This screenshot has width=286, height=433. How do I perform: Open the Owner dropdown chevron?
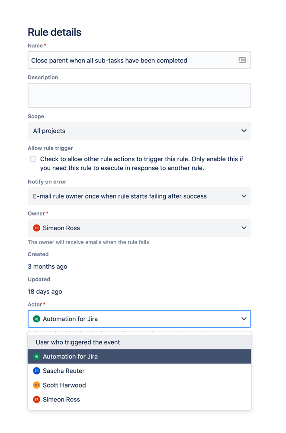pyautogui.click(x=244, y=228)
